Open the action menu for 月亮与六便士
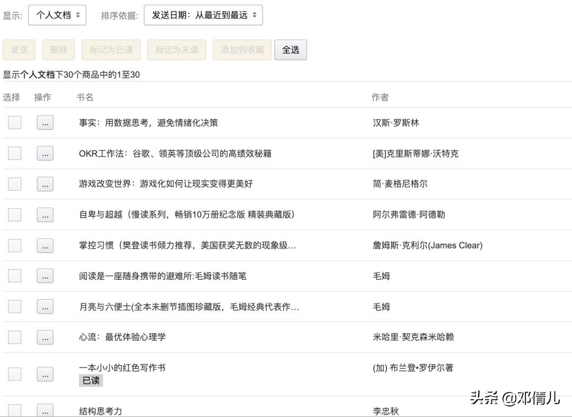 pos(45,306)
